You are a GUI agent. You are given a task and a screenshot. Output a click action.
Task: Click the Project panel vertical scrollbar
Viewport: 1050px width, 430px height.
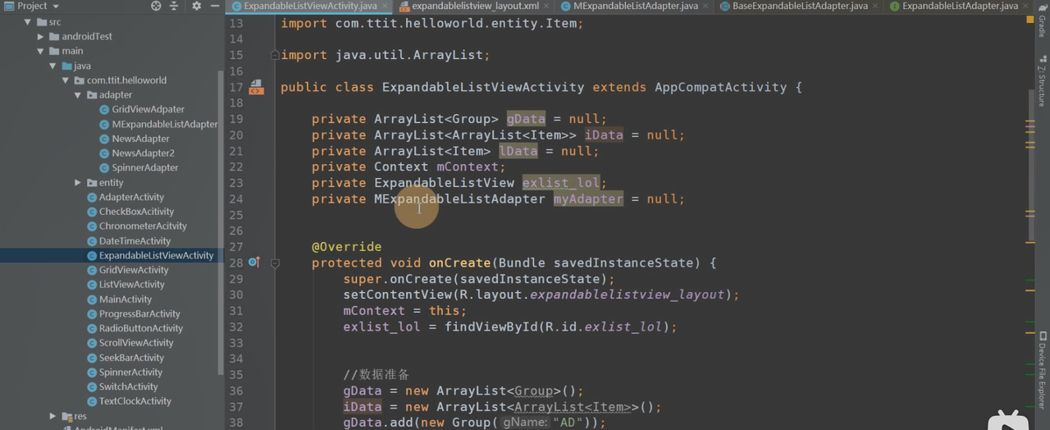tap(220, 222)
